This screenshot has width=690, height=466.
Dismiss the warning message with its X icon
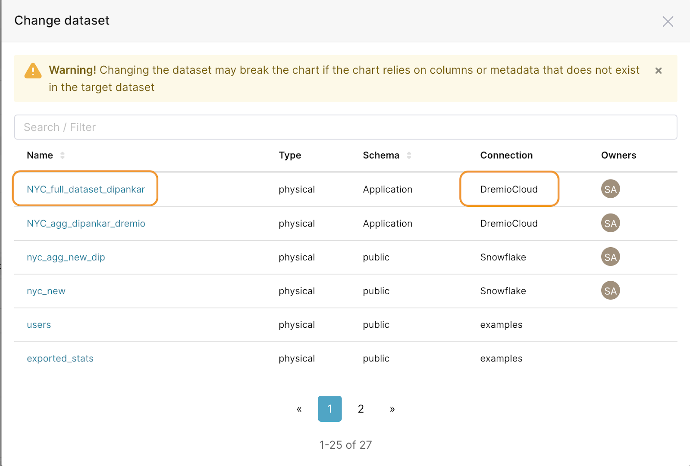(659, 71)
